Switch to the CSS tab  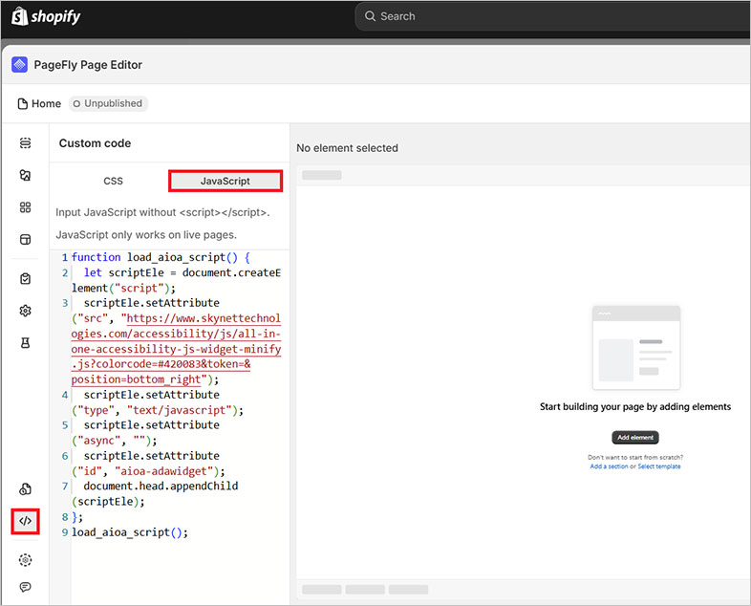pos(113,181)
